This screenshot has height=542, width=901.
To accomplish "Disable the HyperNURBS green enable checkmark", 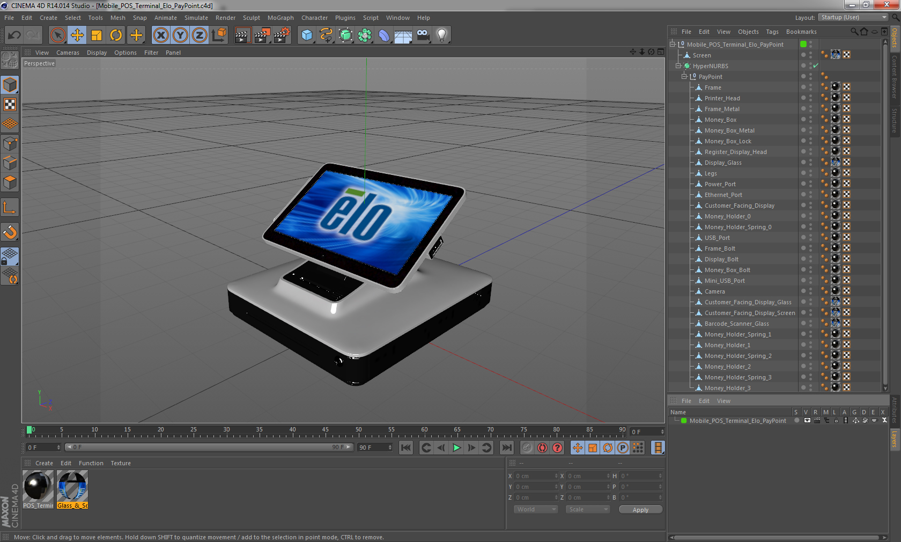I will click(816, 66).
